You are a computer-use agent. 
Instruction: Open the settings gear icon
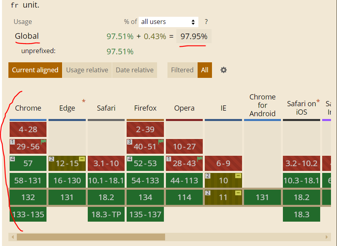pos(224,70)
